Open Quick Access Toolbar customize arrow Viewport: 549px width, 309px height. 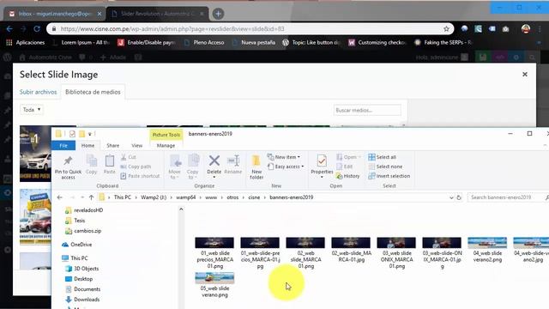click(90, 134)
